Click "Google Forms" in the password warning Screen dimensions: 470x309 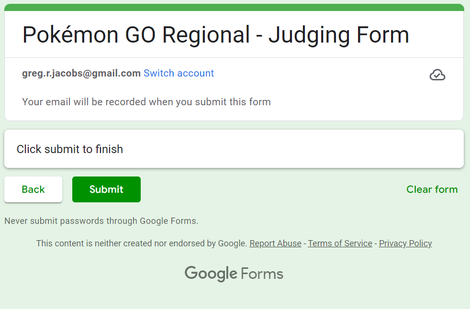pos(168,221)
